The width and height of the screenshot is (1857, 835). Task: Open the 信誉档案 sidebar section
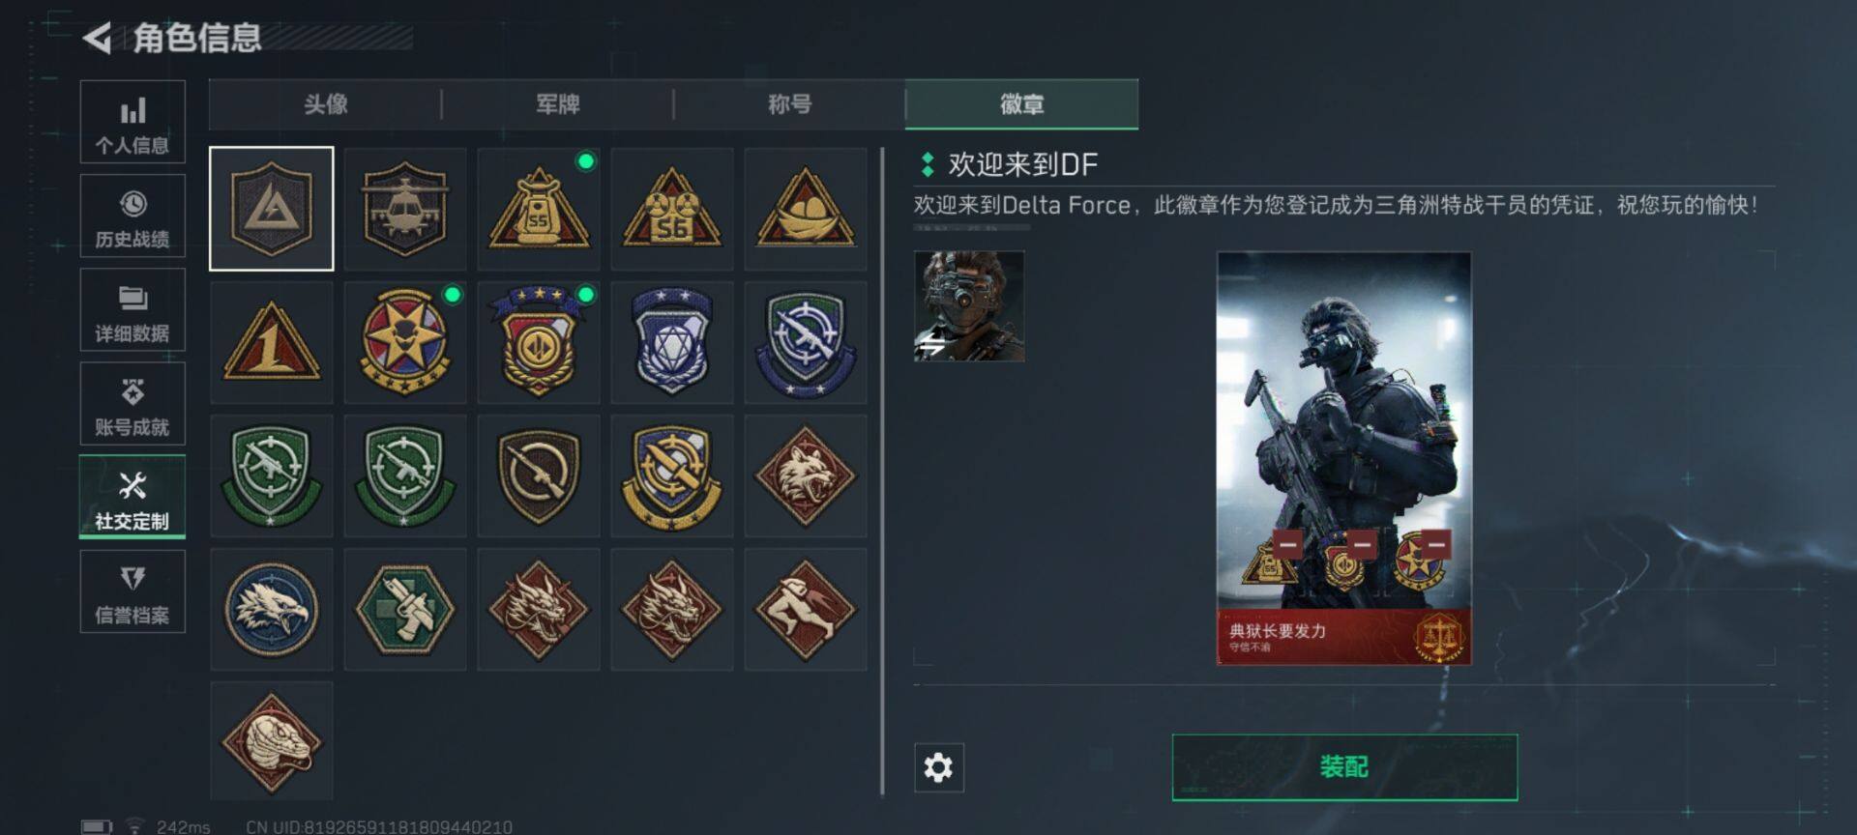click(x=133, y=591)
